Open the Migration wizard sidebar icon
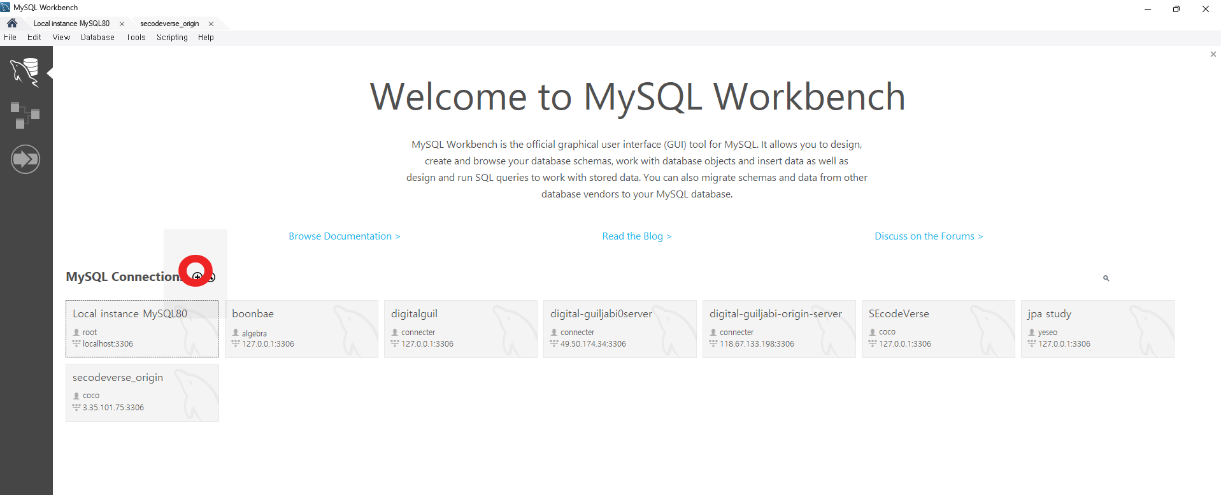This screenshot has height=495, width=1221. [x=25, y=159]
